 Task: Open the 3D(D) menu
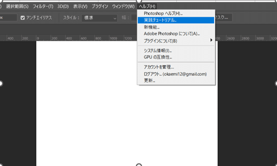point(63,7)
